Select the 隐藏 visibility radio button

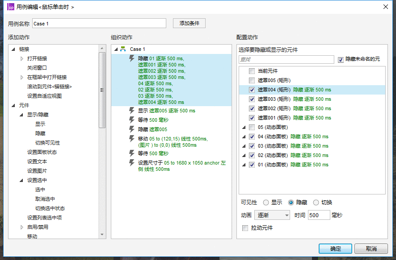(291, 202)
